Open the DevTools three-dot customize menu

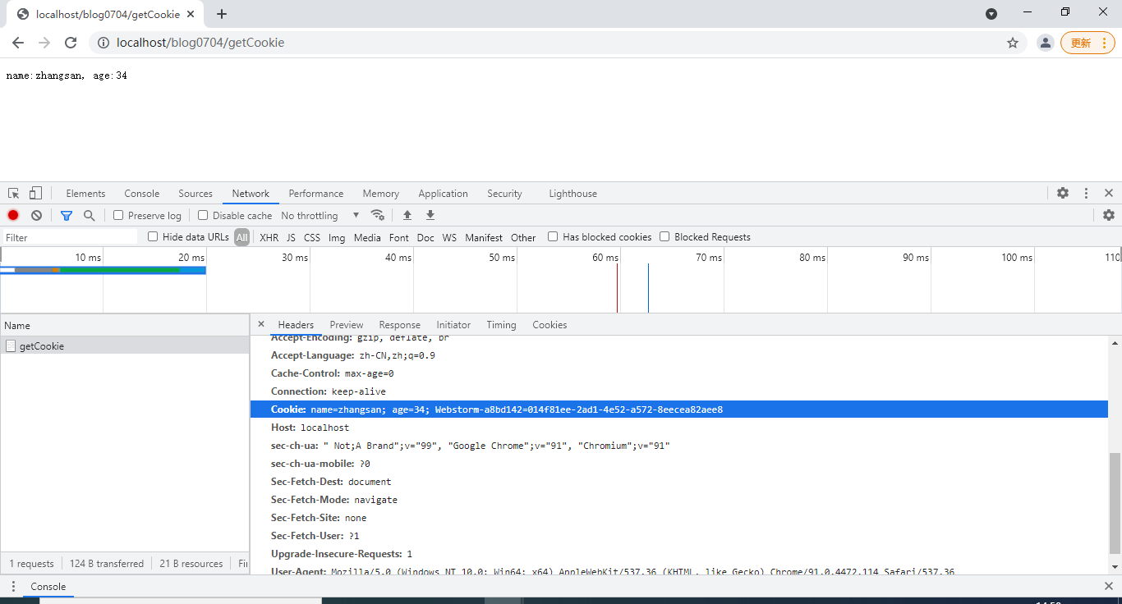tap(1086, 193)
